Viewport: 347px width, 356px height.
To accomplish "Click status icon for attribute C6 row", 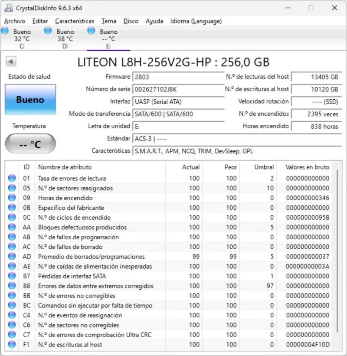I will tap(12, 325).
